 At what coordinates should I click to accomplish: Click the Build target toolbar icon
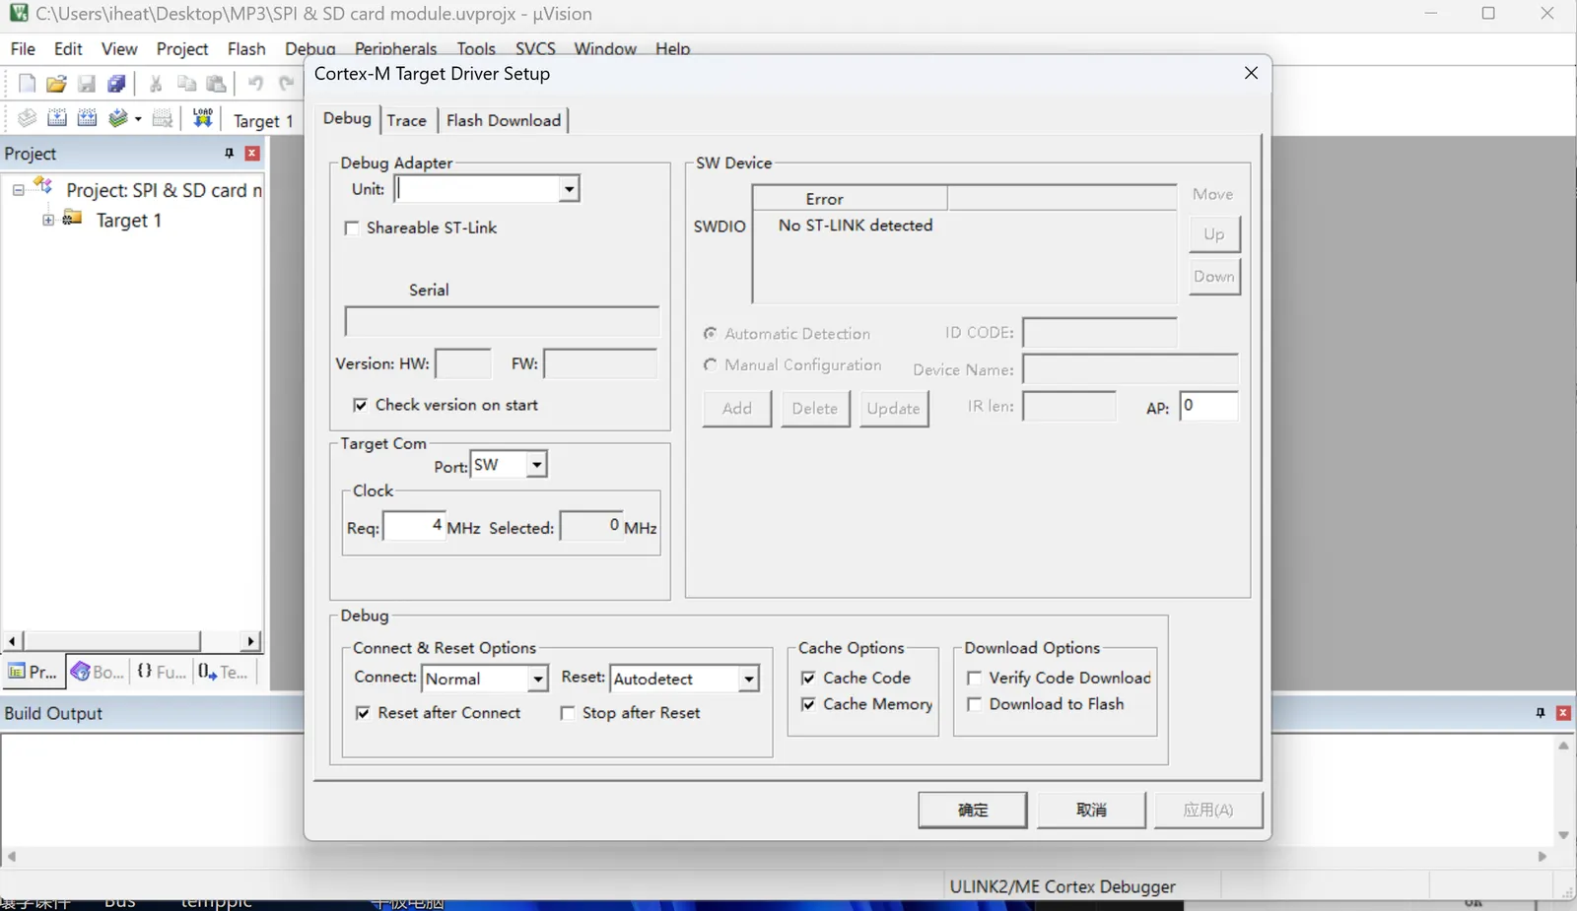pos(57,118)
